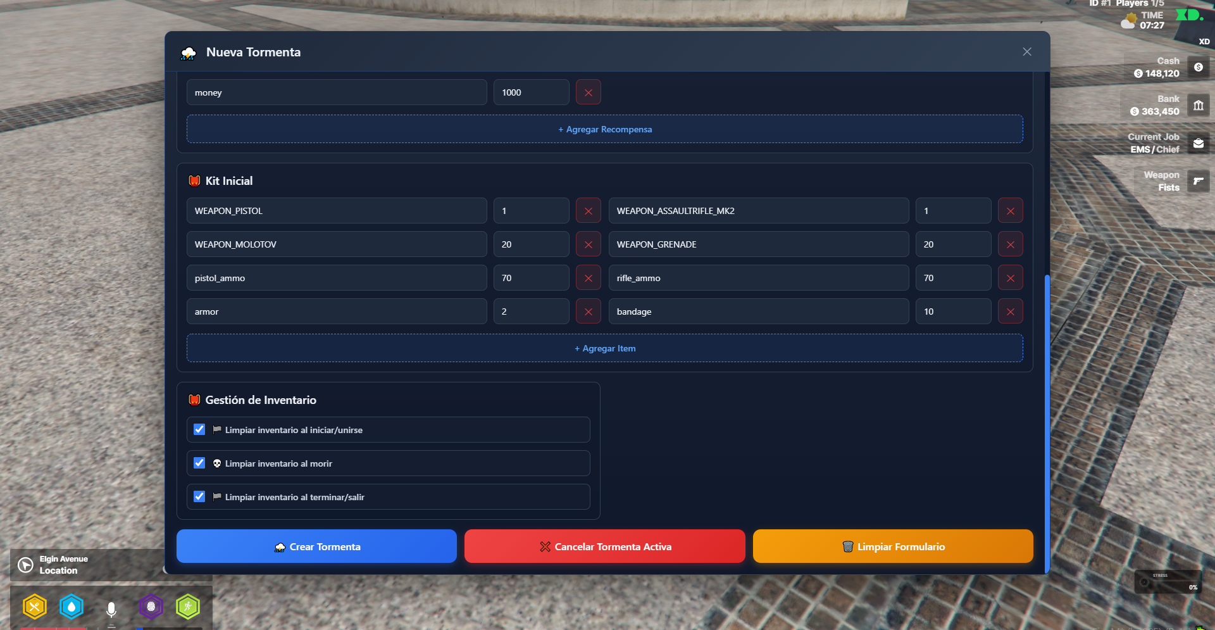Edit the rifle_ammo quantity field
The image size is (1215, 630).
(x=954, y=278)
